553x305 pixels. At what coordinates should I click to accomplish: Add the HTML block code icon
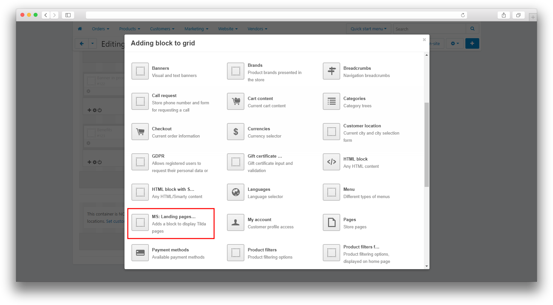(331, 162)
